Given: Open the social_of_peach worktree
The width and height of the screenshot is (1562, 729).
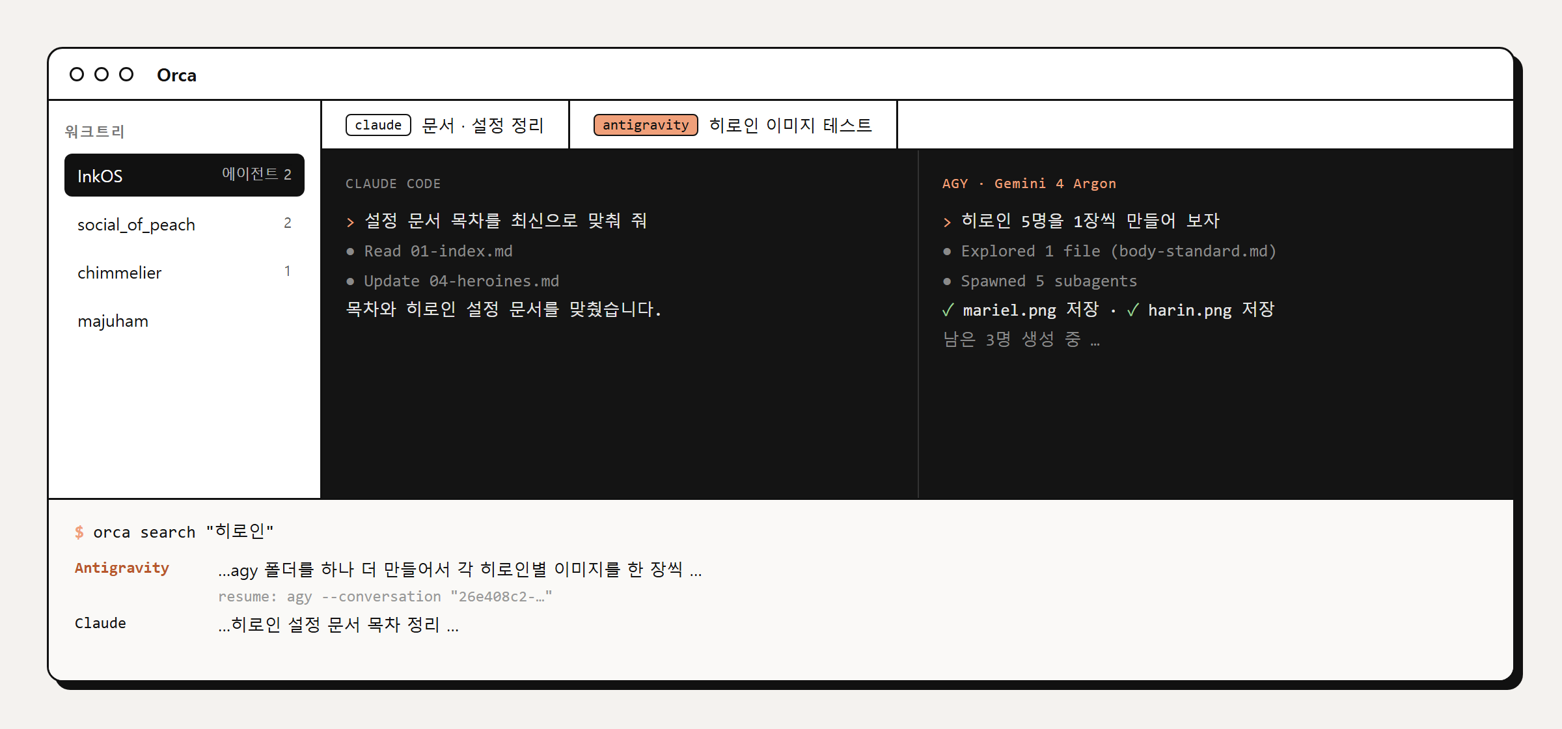Looking at the screenshot, I should tap(184, 224).
